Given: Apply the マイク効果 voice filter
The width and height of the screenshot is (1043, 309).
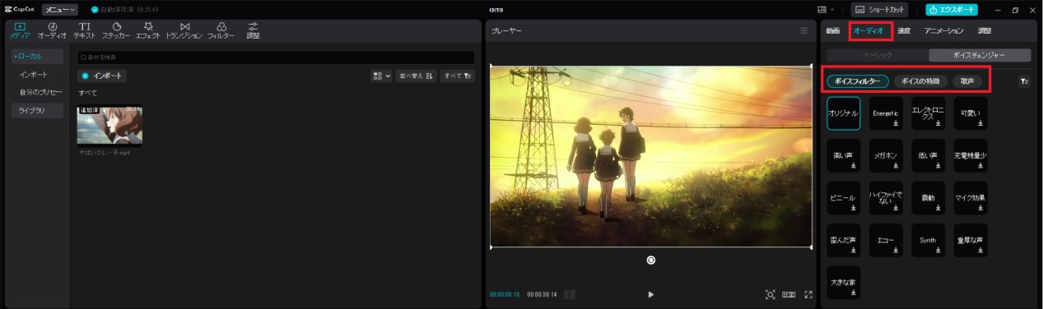Looking at the screenshot, I should click(x=970, y=198).
